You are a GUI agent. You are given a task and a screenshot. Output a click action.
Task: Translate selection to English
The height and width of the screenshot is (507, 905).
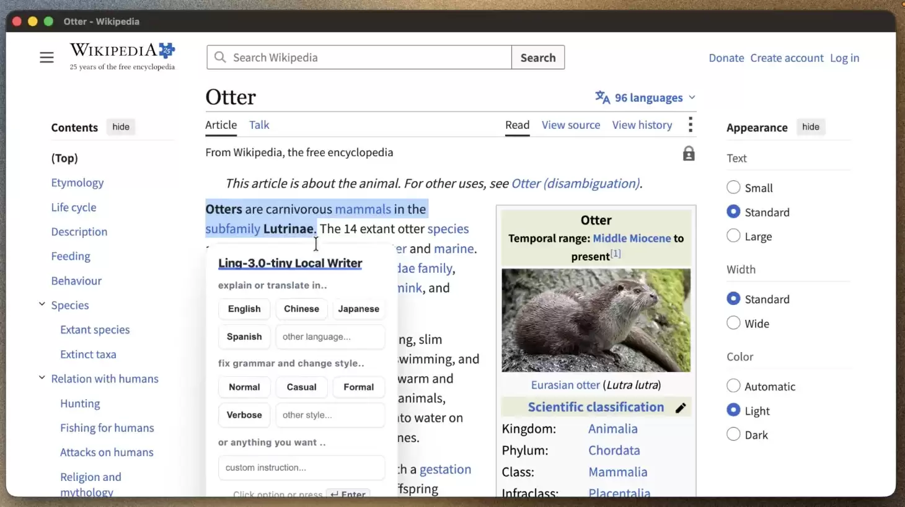[x=244, y=309]
